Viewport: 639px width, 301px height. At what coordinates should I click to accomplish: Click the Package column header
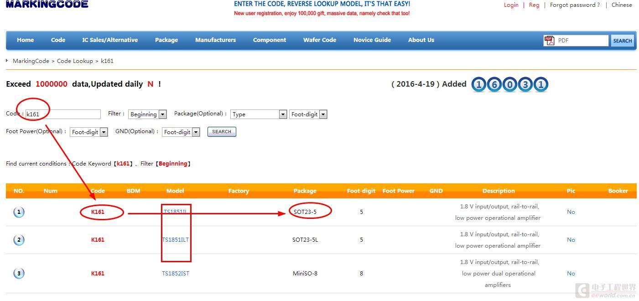[305, 191]
